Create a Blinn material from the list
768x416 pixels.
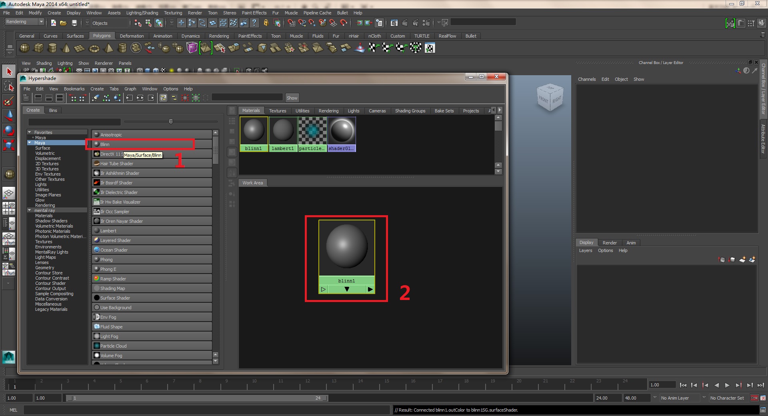point(152,144)
